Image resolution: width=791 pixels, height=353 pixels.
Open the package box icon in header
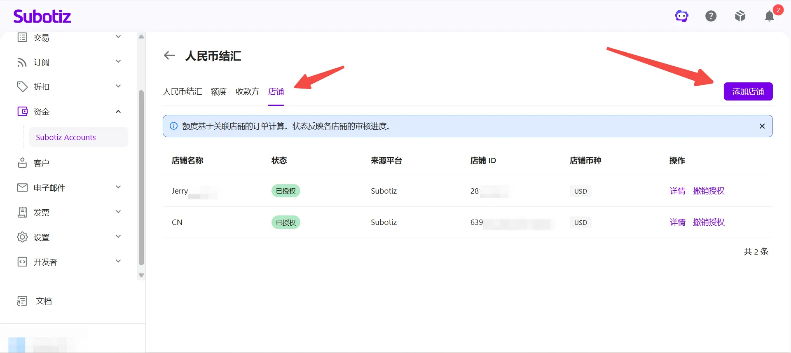pos(740,16)
